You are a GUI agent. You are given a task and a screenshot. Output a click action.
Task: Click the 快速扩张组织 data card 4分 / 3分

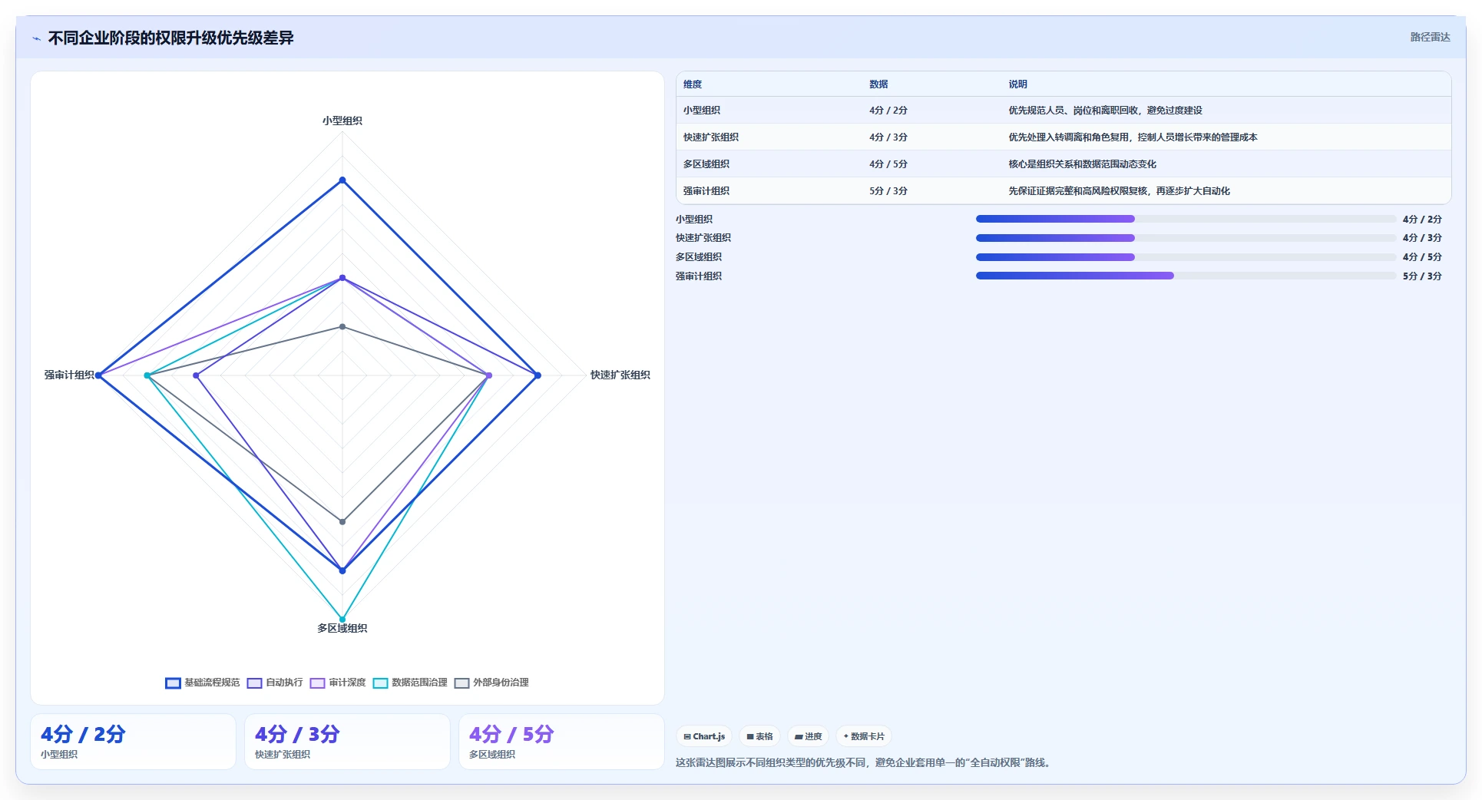point(347,742)
